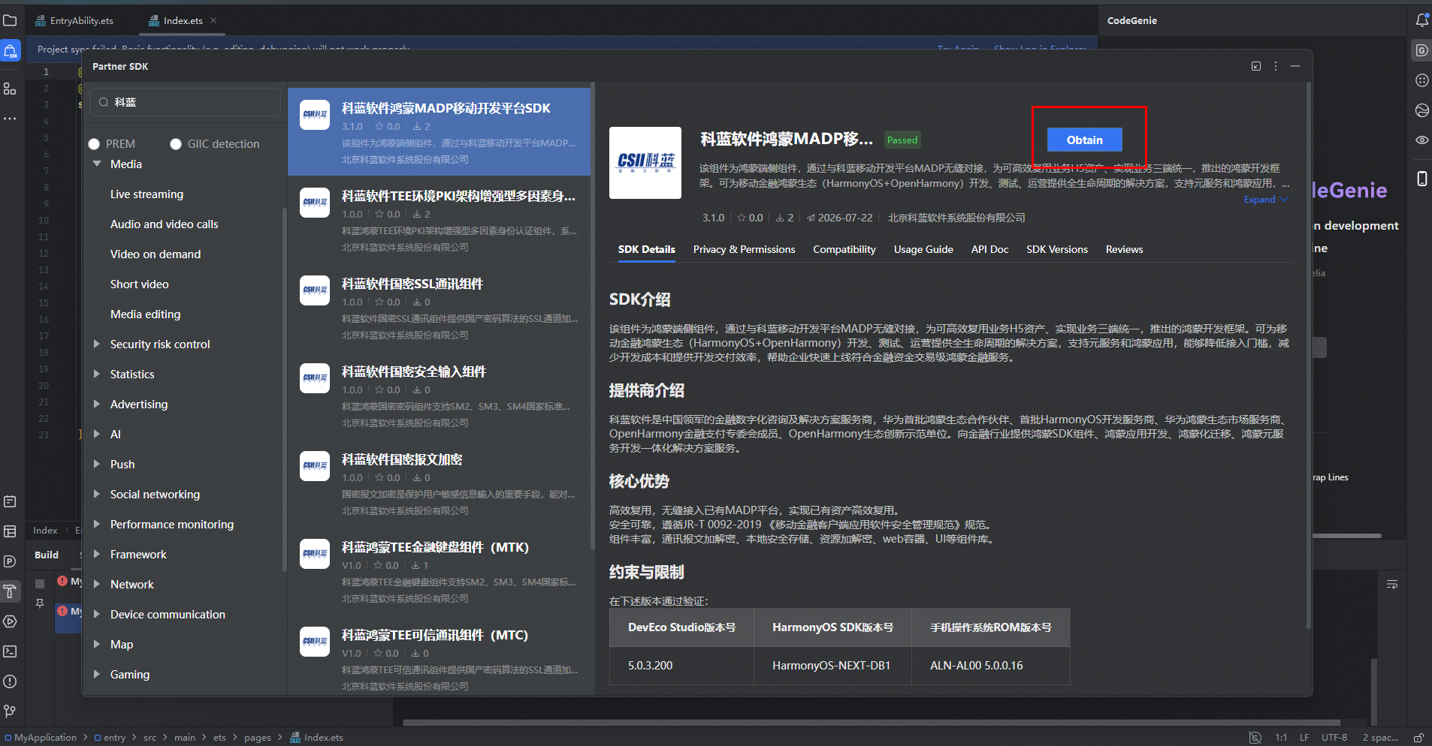Open the Build hammer tool window icon

[10, 591]
